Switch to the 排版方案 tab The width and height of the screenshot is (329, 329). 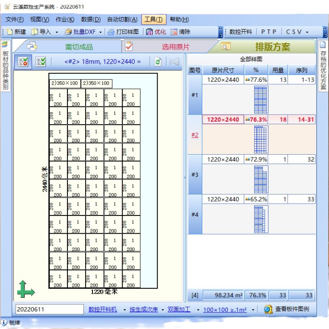[265, 46]
